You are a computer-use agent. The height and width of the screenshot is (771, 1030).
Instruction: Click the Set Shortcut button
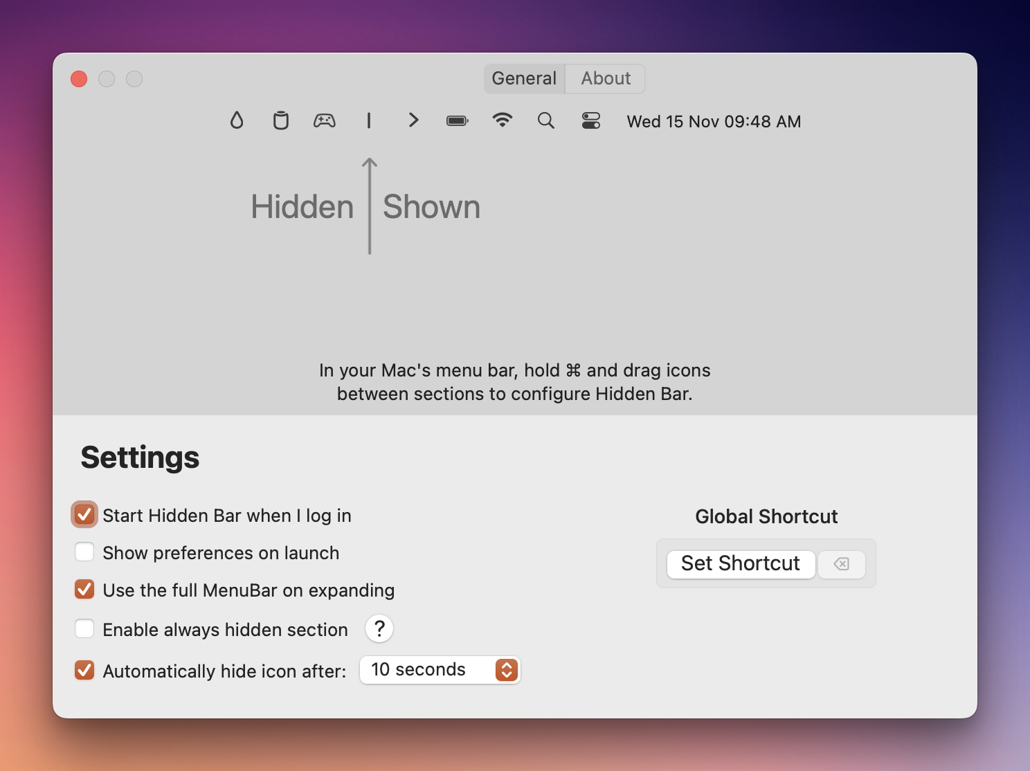(x=741, y=564)
